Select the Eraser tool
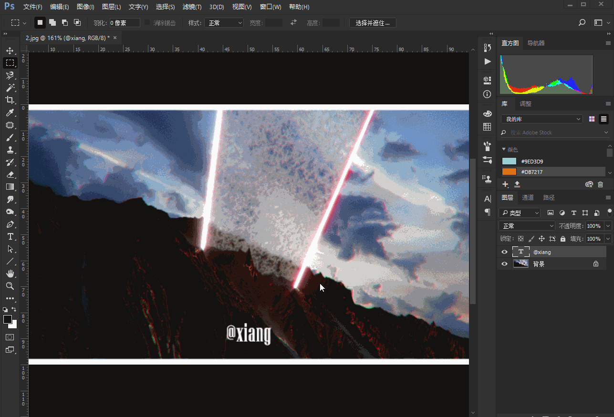Viewport: 614px width, 417px height. coord(10,174)
